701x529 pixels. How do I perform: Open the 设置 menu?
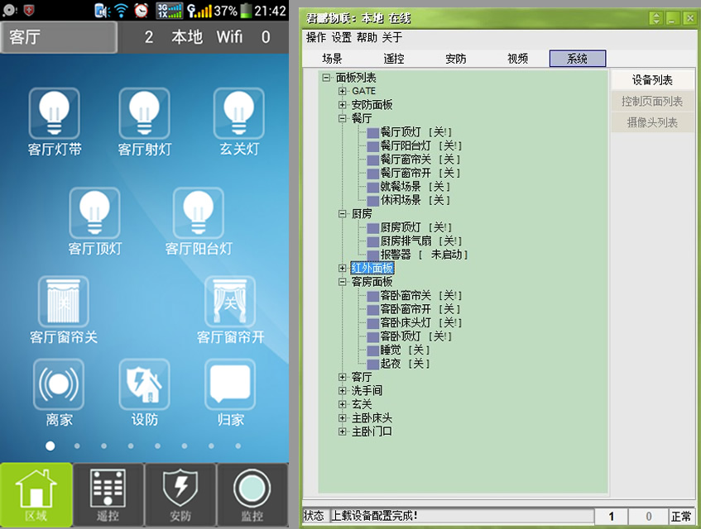pos(341,37)
